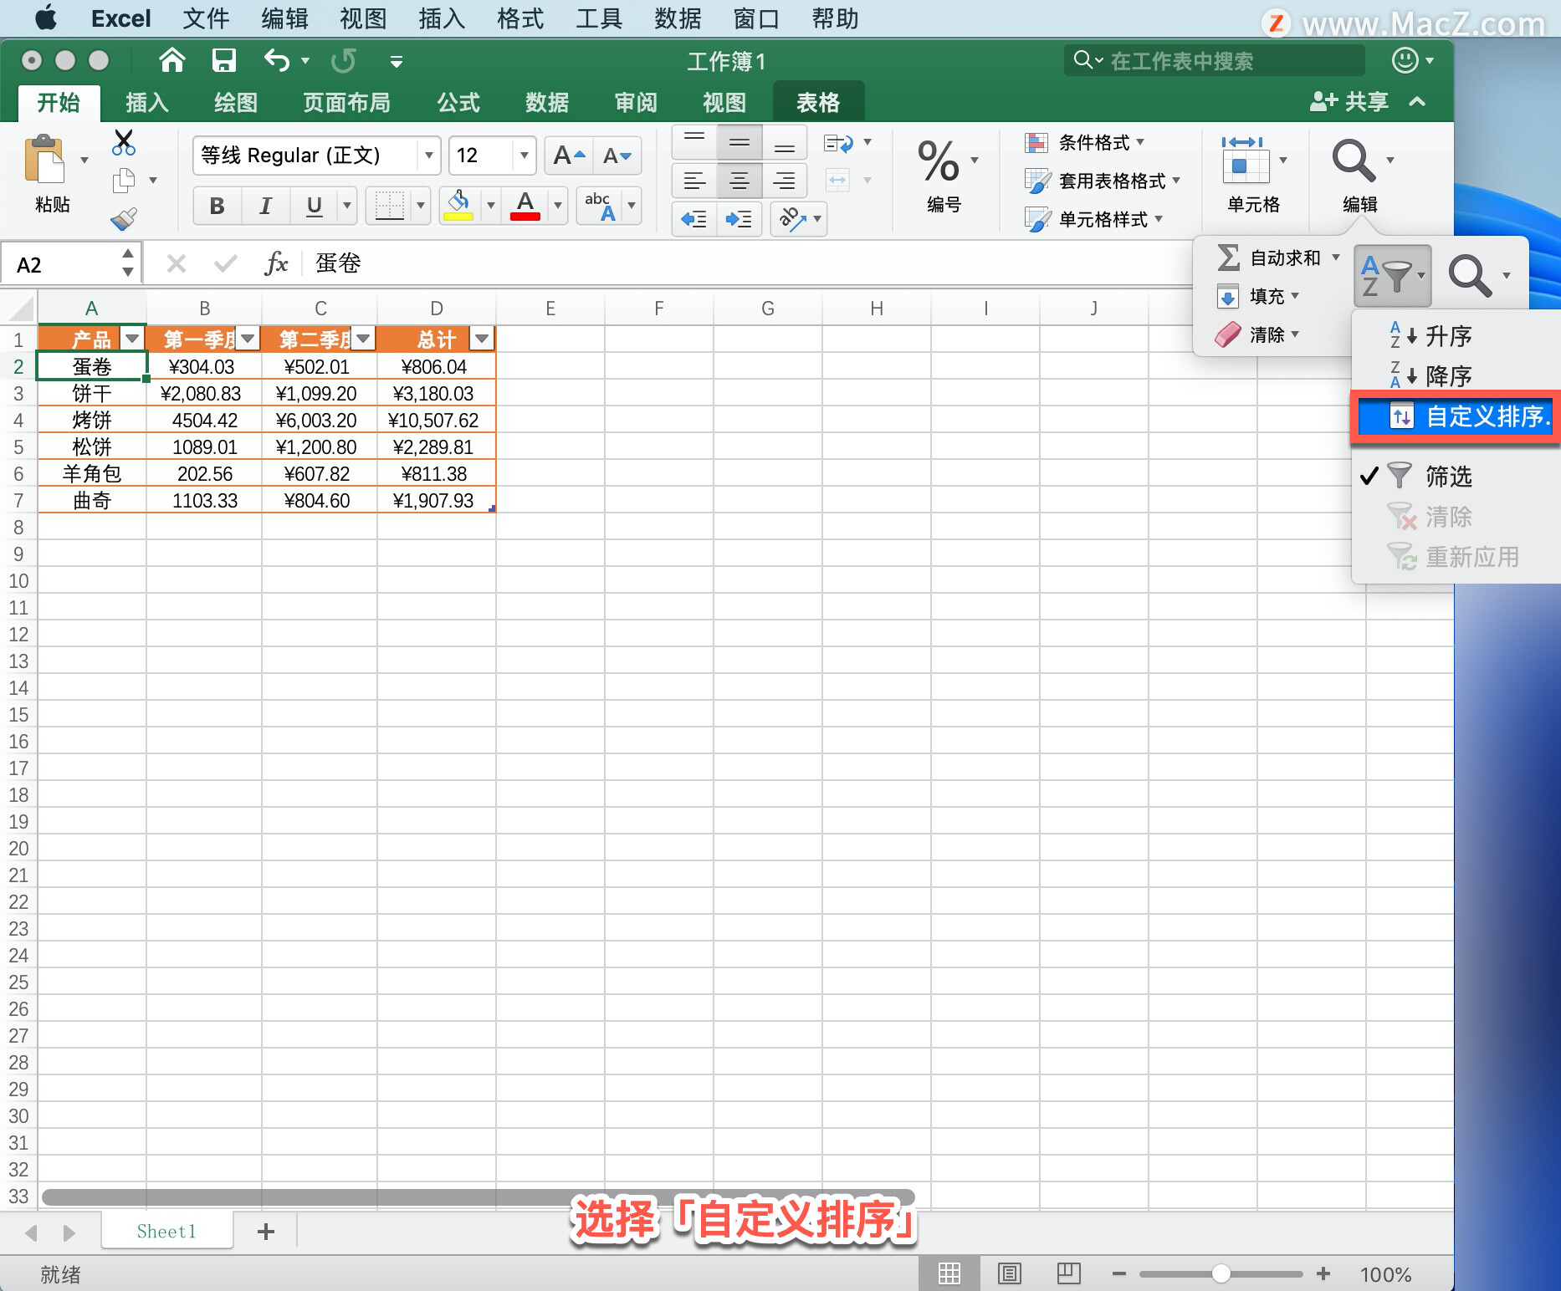Toggle center horizontal alignment
This screenshot has width=1561, height=1291.
click(739, 181)
